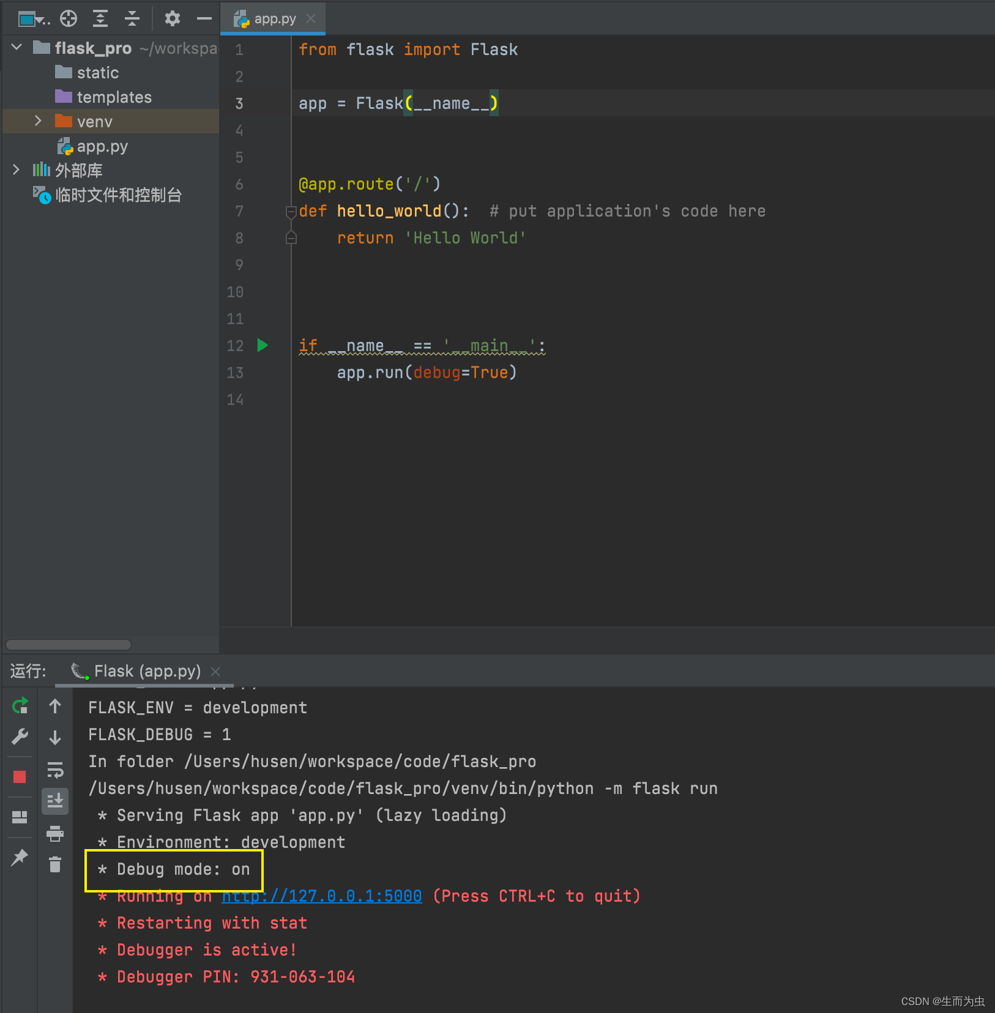
Task: Click the 'Debugger PIN: 931-063-104' console line
Action: coord(226,977)
